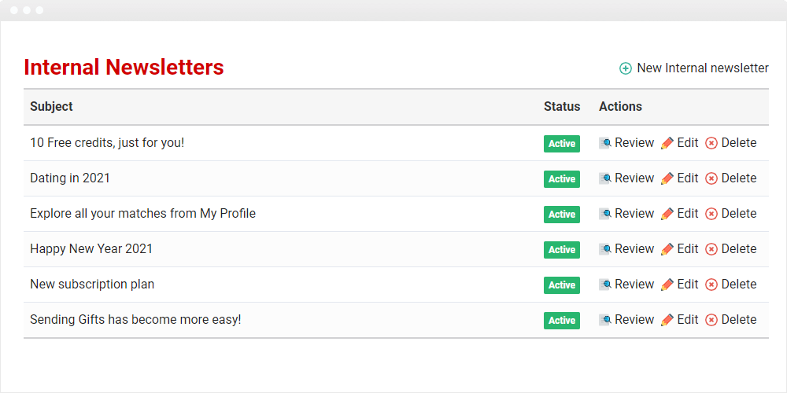Click the red delete icon for New subscription plan
This screenshot has width=787, height=393.
point(711,285)
